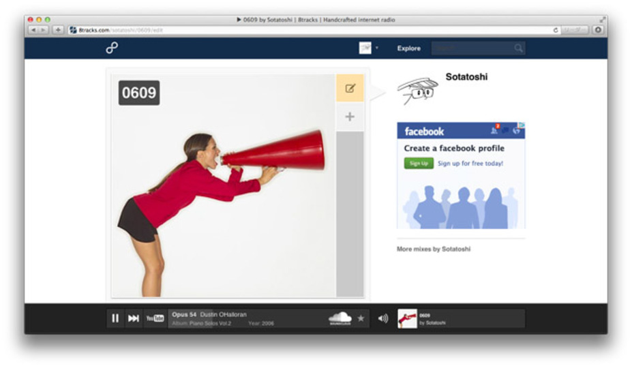632x368 pixels.
Task: Add a bookmark with the browser plus button
Action: (x=58, y=30)
